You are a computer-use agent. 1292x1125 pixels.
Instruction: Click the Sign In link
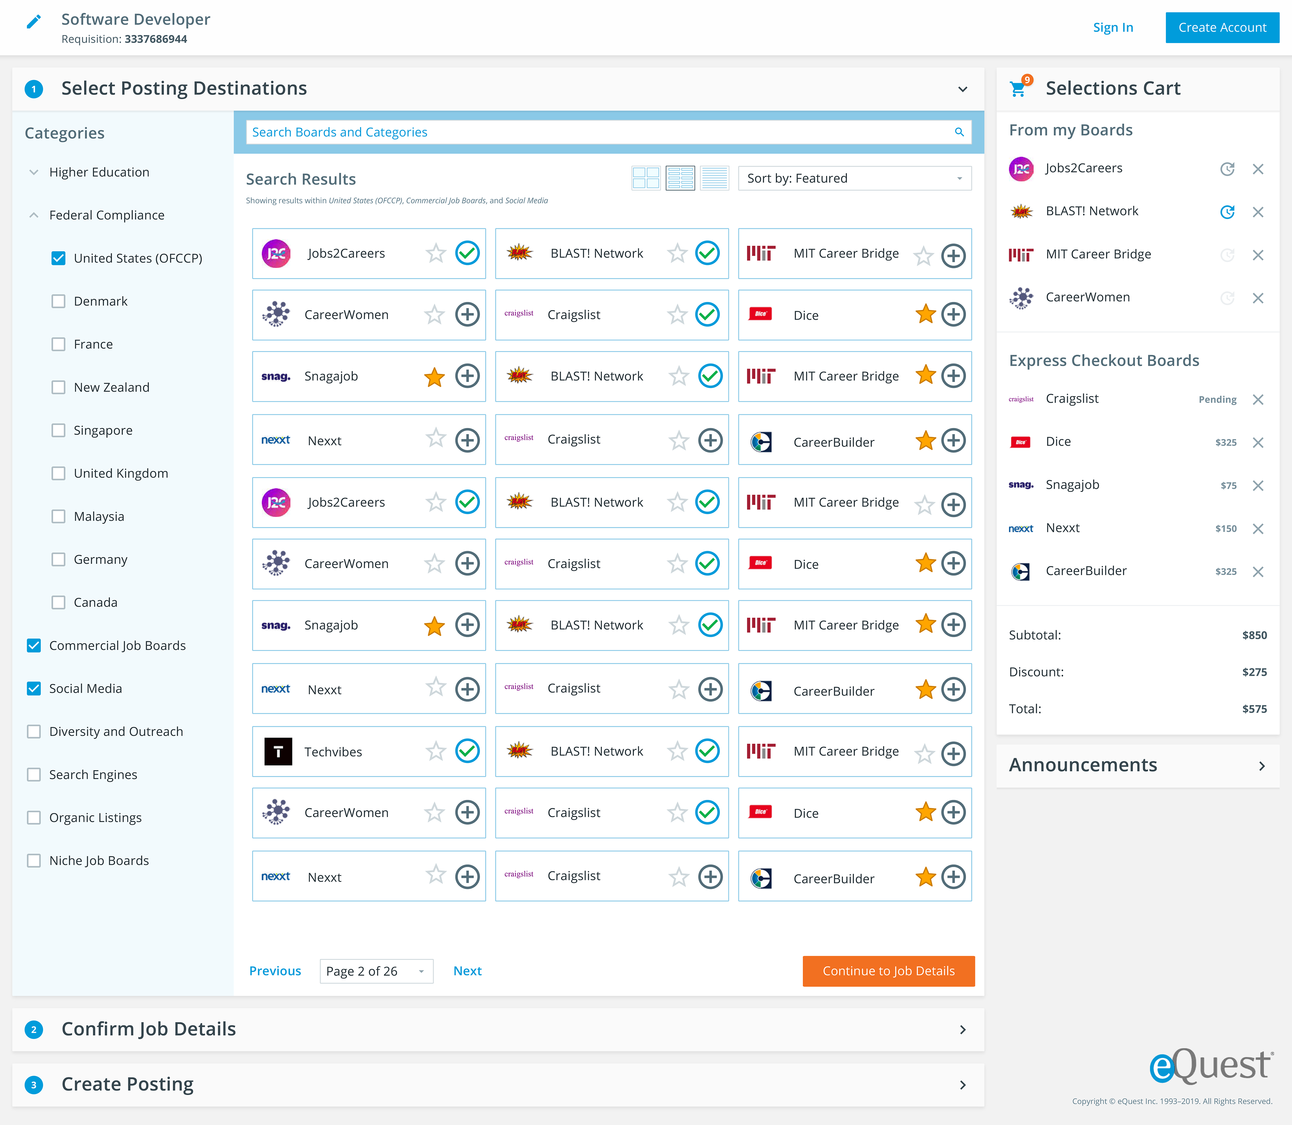(x=1112, y=27)
